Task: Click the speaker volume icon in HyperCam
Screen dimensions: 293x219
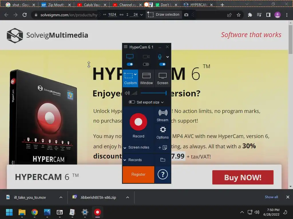Action: (x=127, y=93)
